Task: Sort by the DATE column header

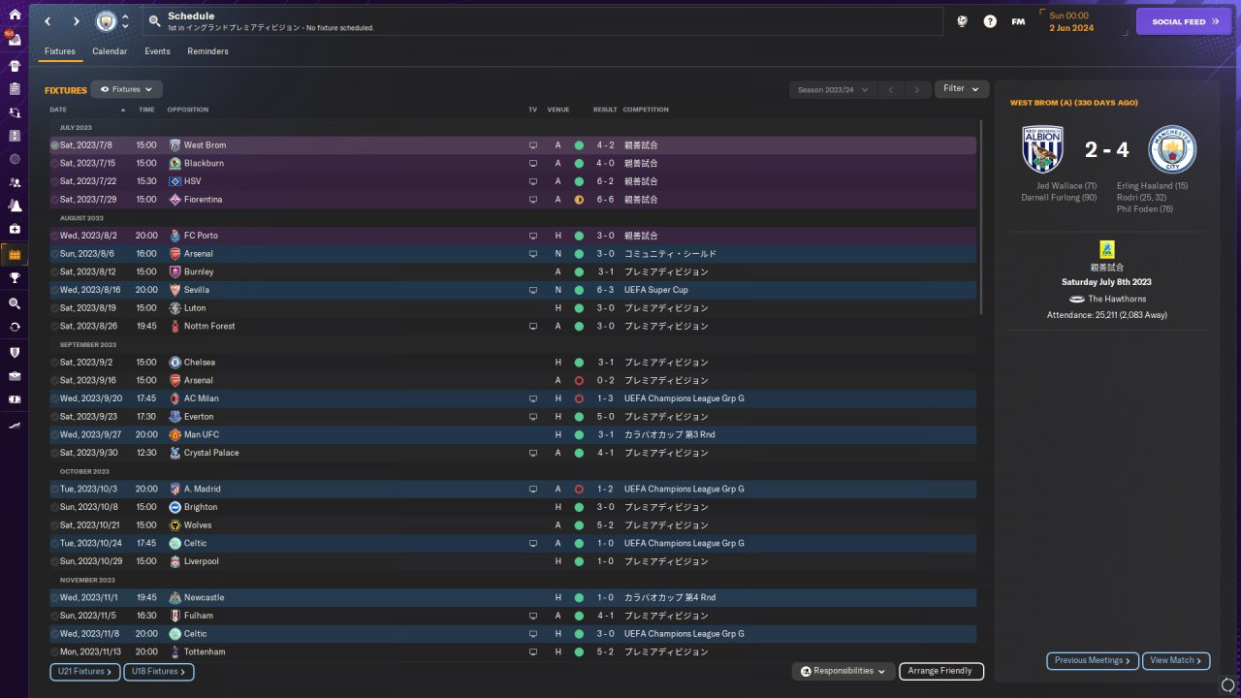Action: pyautogui.click(x=58, y=110)
